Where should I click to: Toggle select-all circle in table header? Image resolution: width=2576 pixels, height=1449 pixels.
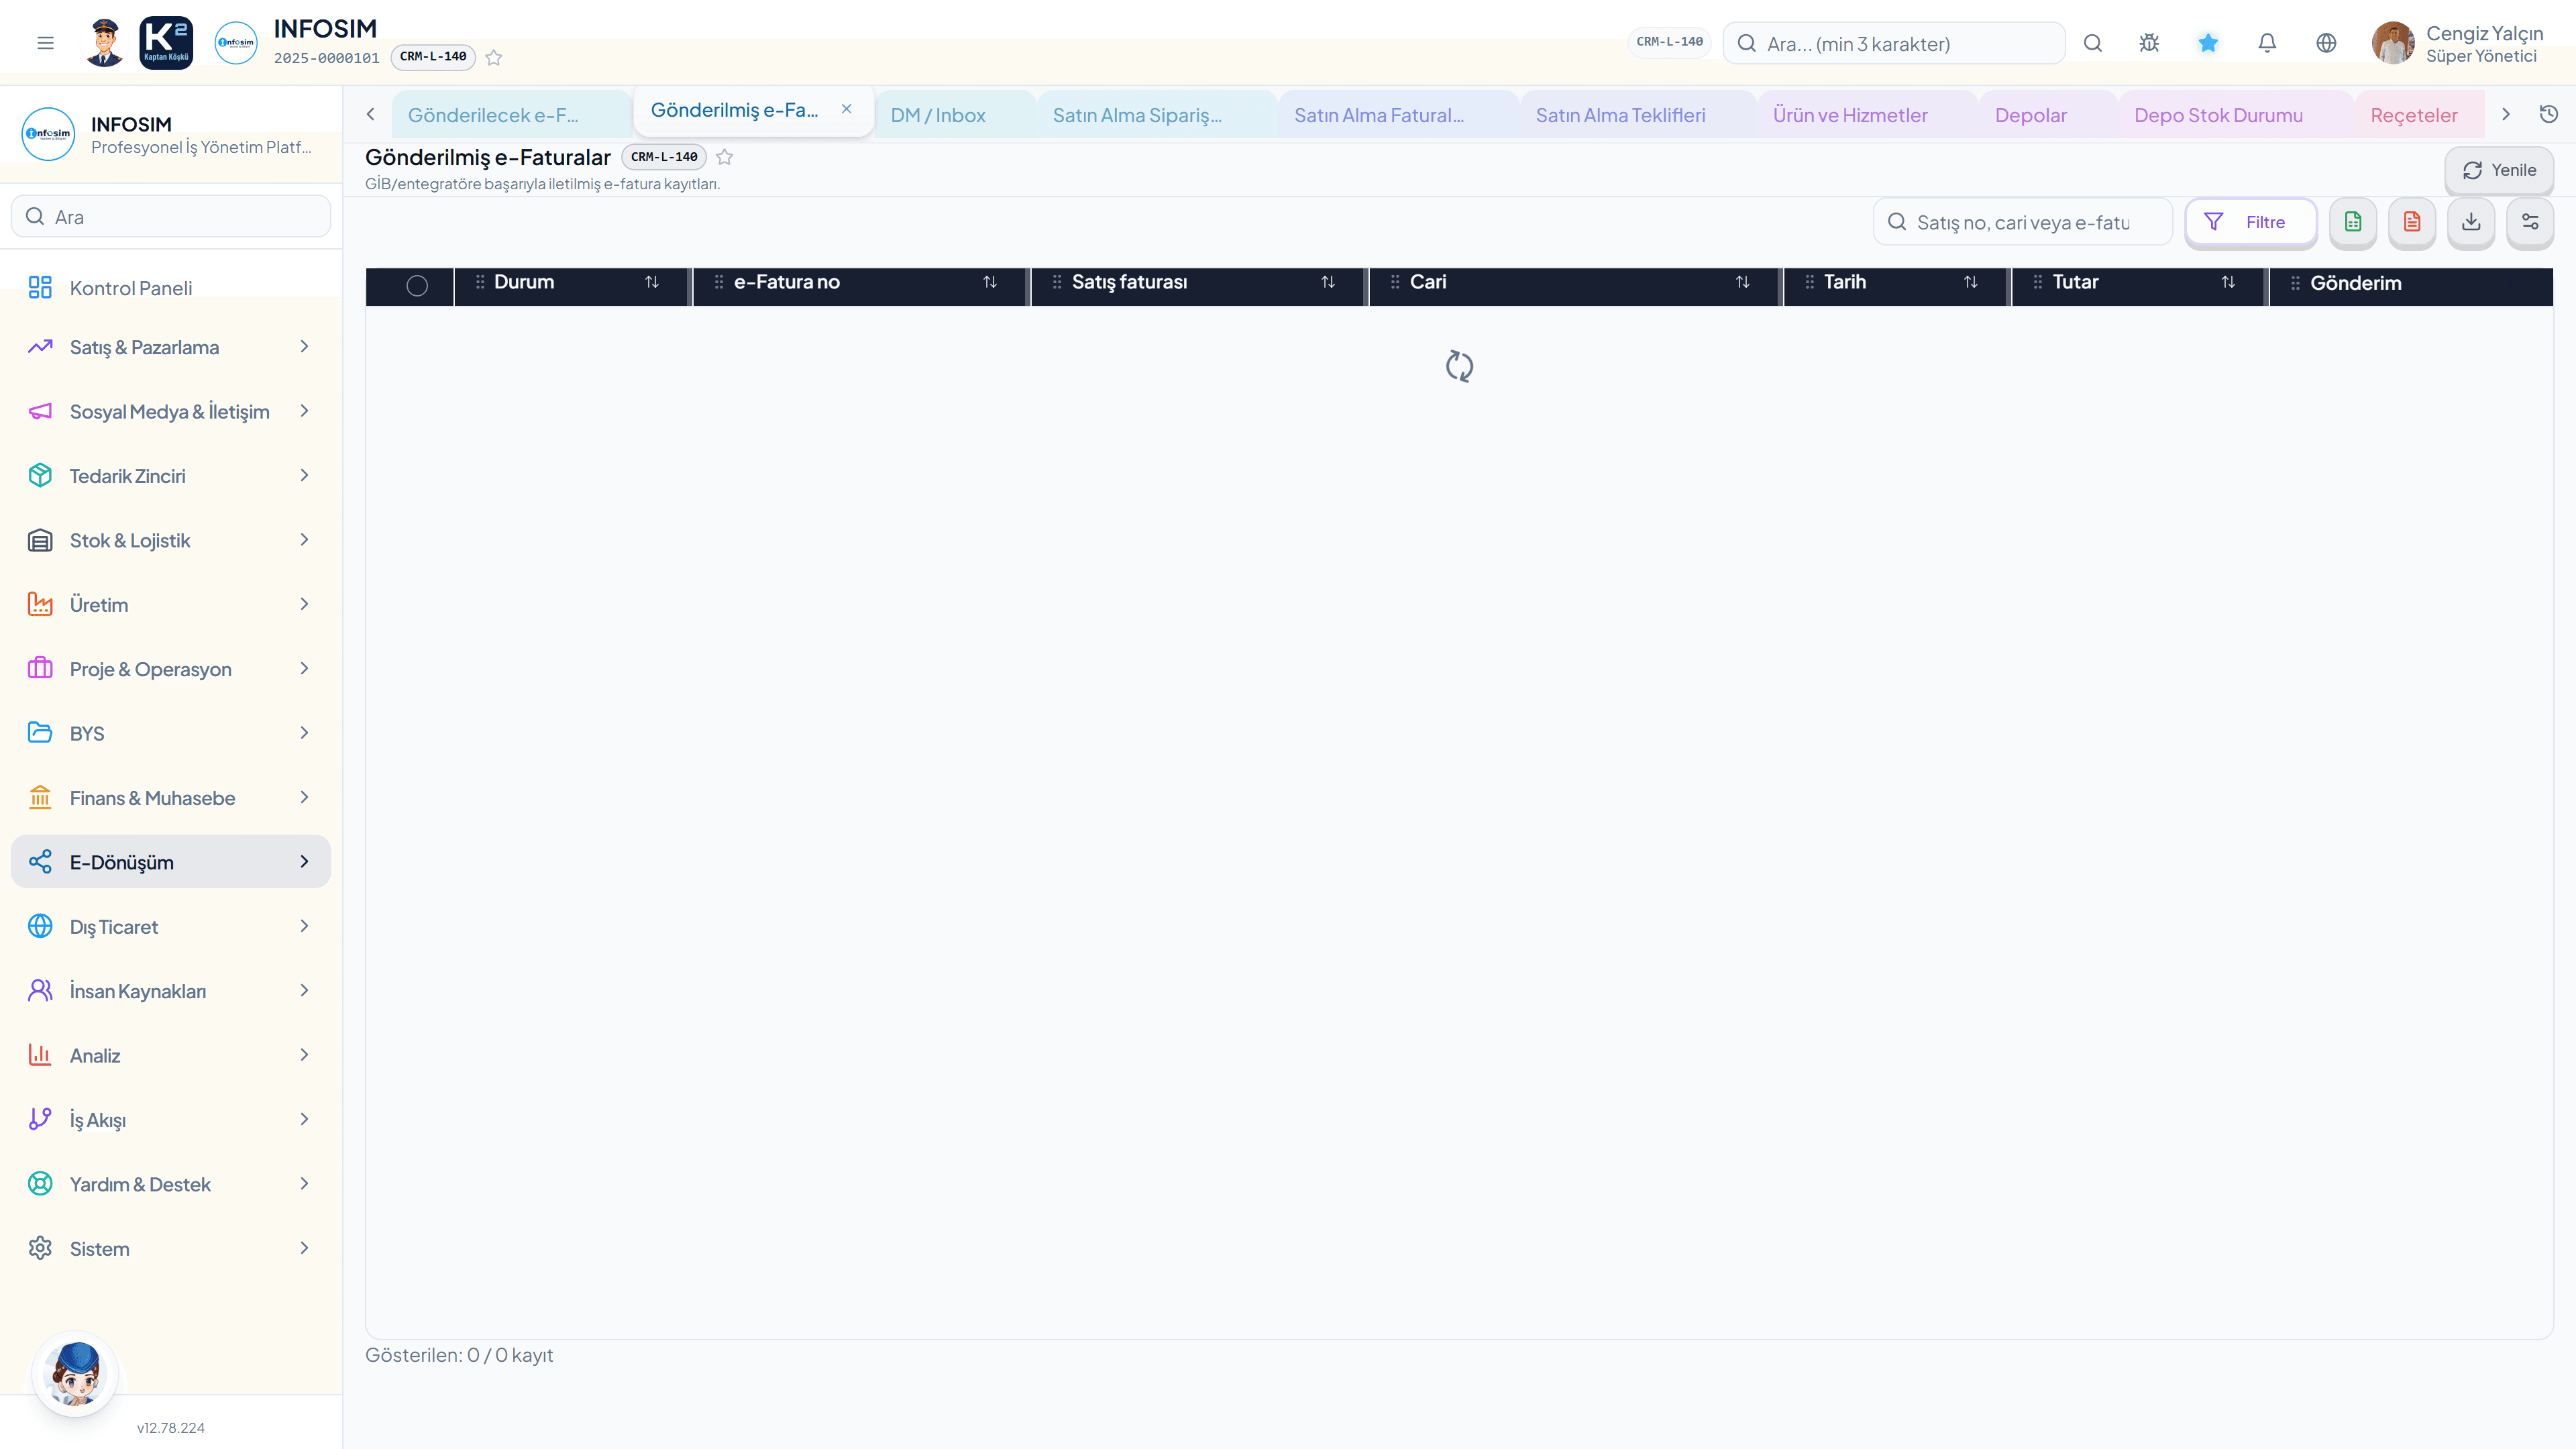417,286
